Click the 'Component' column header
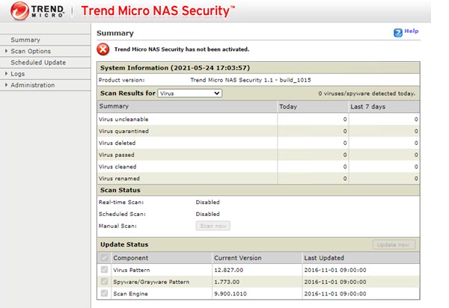Viewport: 449px width, 308px height. 130,258
